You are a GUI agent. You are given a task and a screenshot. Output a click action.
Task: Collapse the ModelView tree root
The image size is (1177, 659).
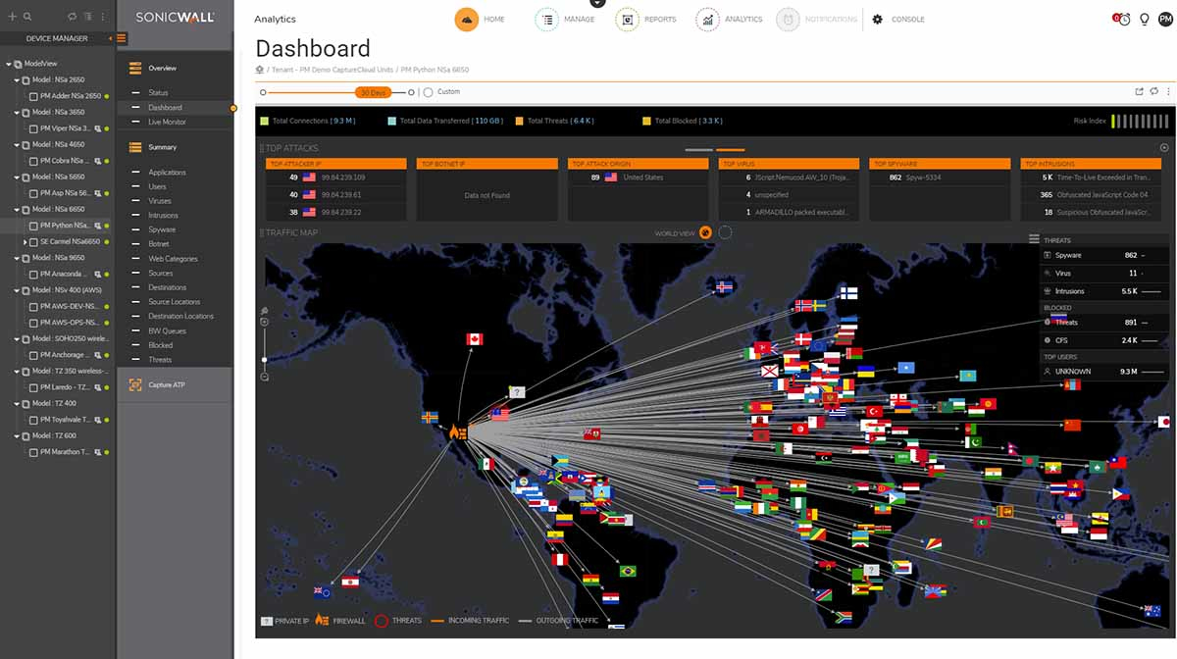pyautogui.click(x=9, y=64)
